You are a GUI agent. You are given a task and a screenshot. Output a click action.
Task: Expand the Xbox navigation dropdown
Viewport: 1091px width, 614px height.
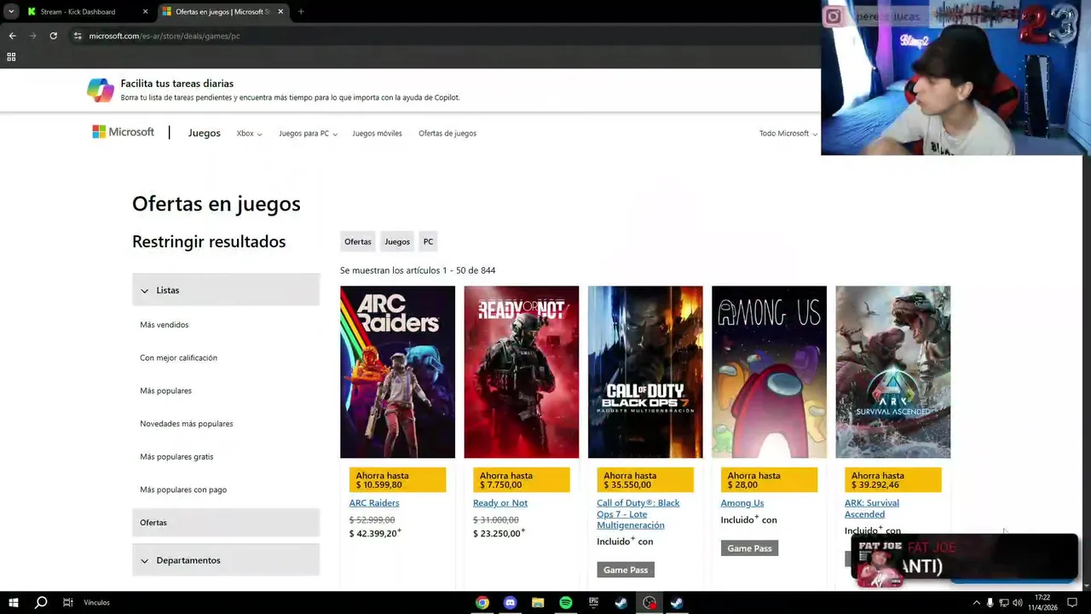249,134
